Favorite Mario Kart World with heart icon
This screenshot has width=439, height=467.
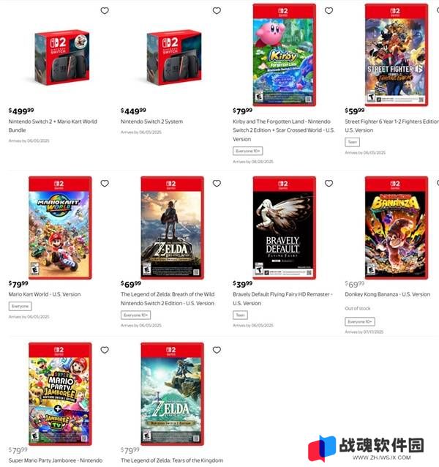click(x=105, y=184)
